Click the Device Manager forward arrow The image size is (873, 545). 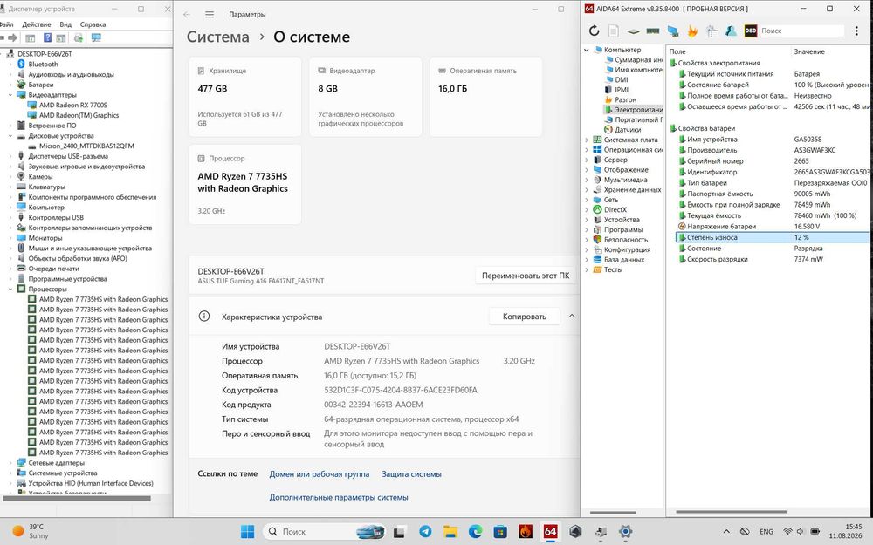pos(12,37)
